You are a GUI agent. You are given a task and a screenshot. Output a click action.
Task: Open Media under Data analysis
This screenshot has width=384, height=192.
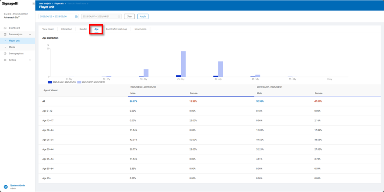(x=12, y=47)
